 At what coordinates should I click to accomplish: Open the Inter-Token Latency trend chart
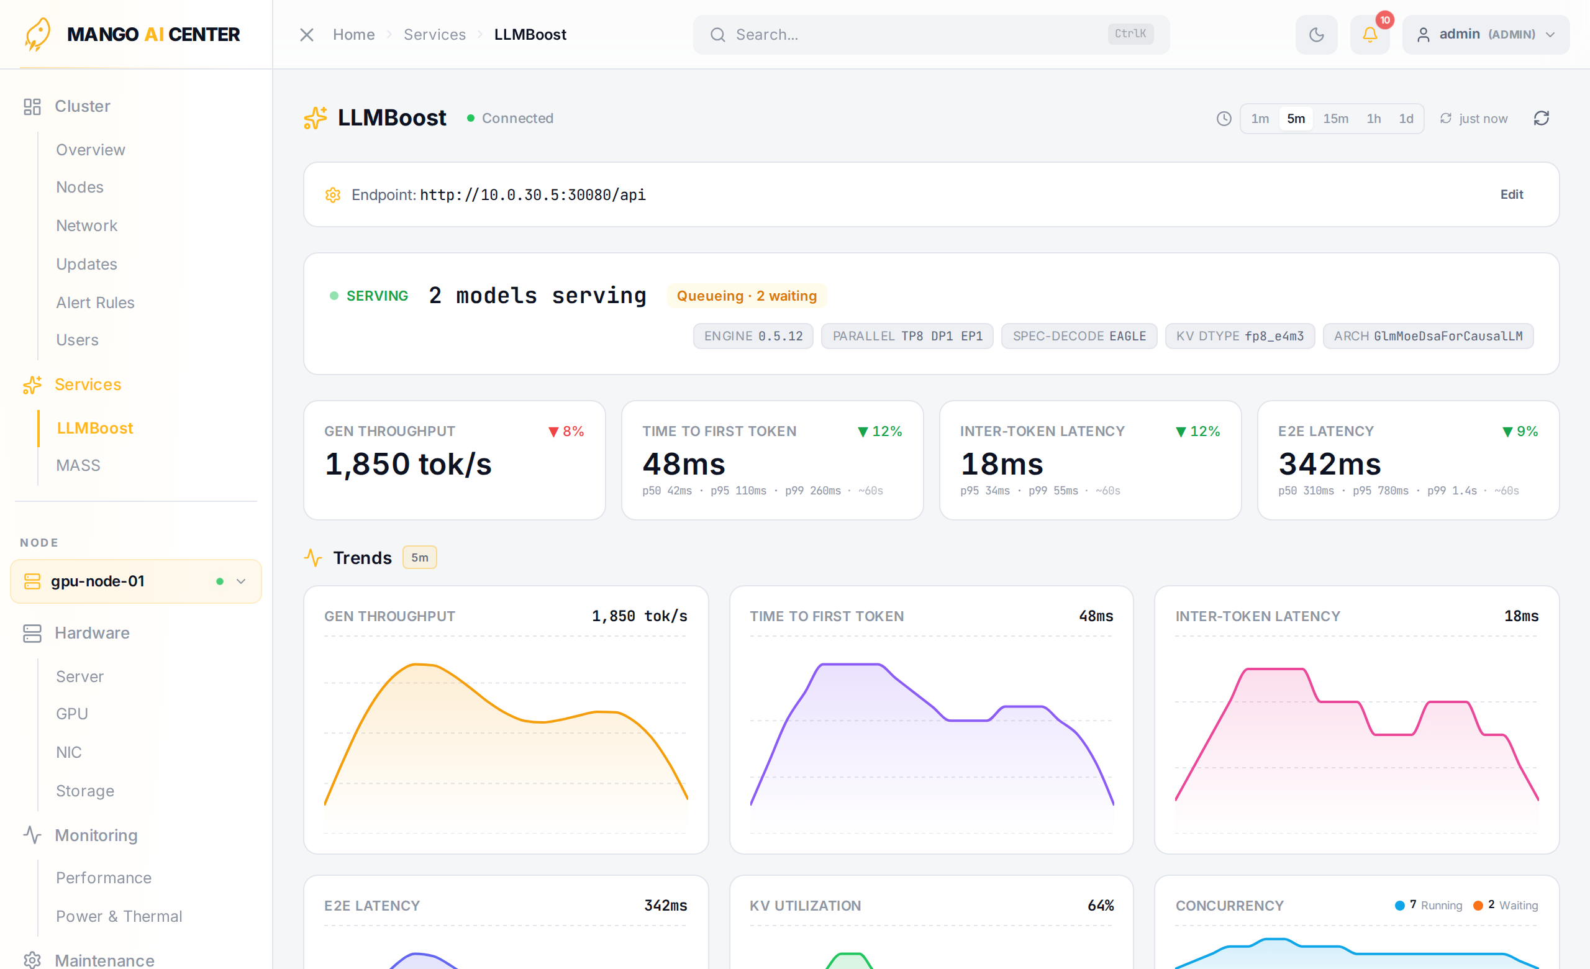[x=1356, y=720]
